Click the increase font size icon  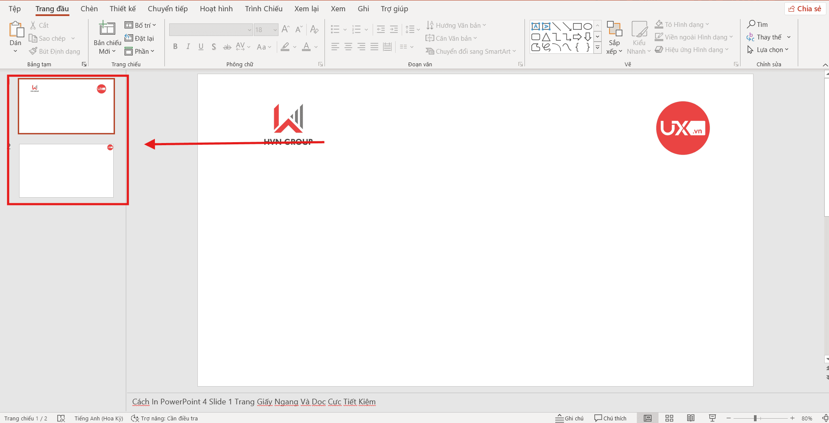coord(285,29)
